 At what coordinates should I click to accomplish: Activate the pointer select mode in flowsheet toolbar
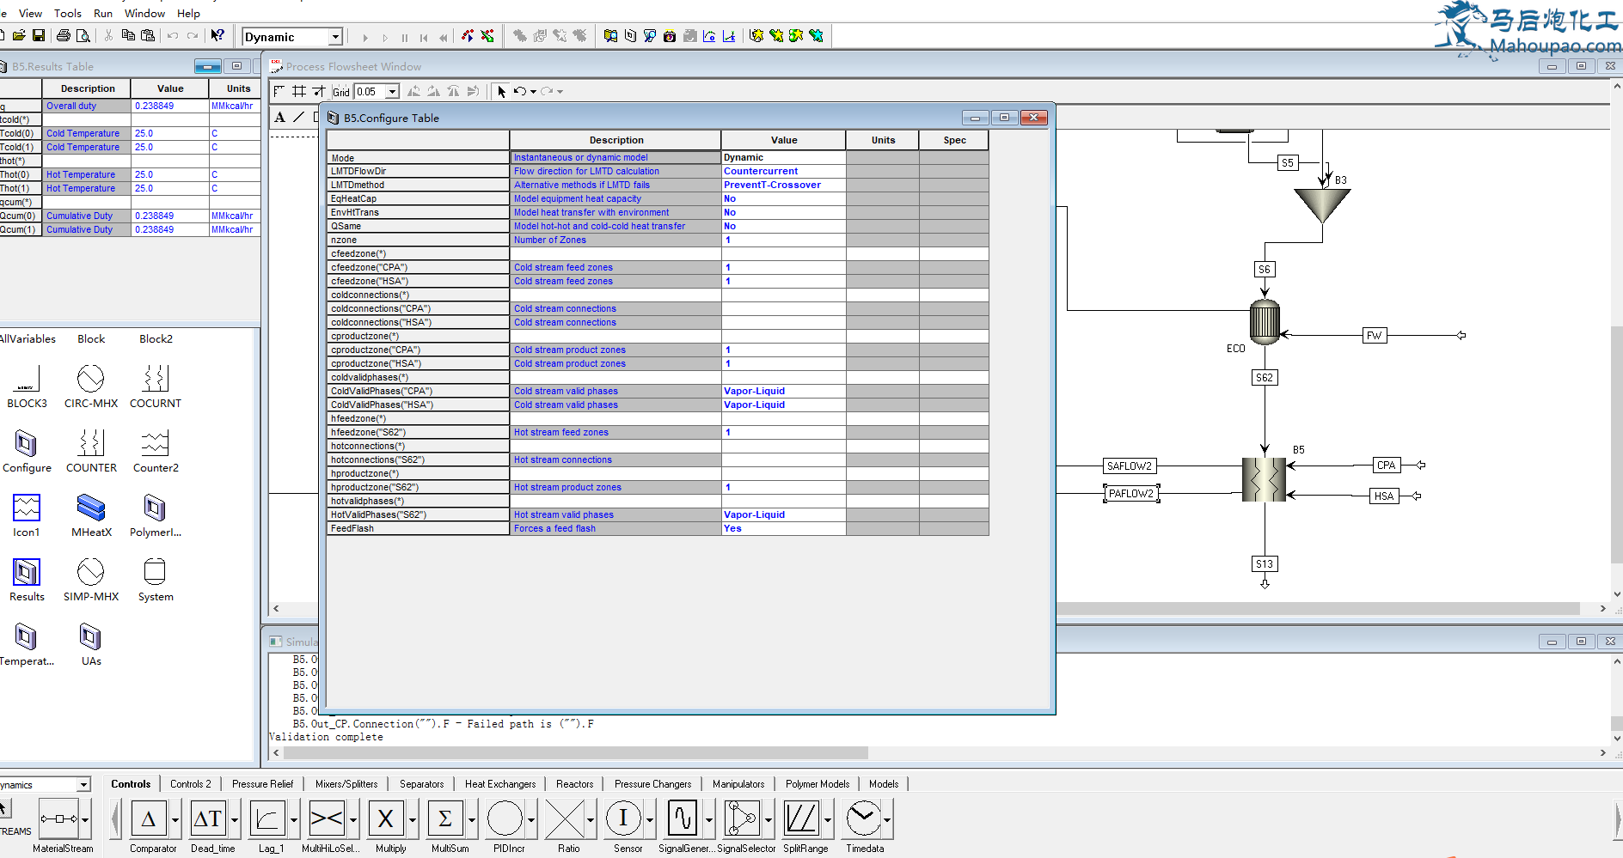(x=502, y=92)
